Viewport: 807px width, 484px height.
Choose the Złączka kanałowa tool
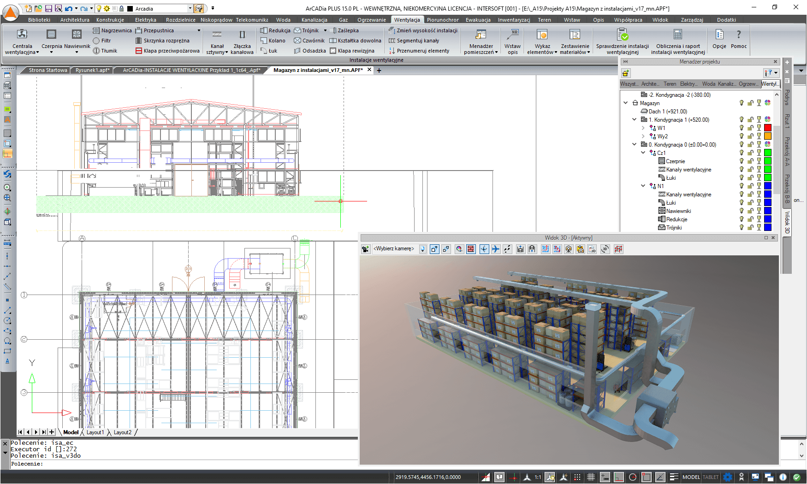pyautogui.click(x=242, y=41)
